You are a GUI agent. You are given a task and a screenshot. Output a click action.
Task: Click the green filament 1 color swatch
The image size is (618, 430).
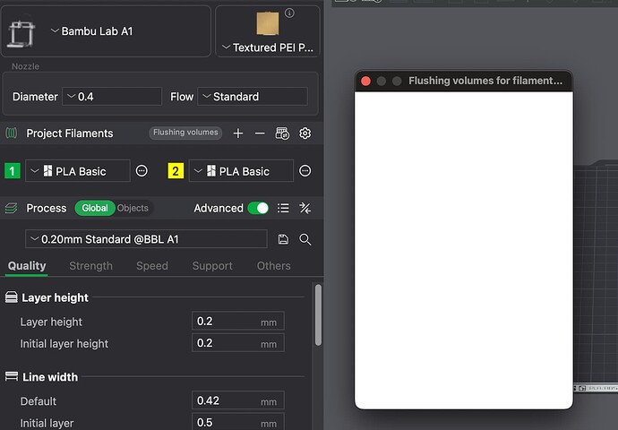click(x=13, y=171)
